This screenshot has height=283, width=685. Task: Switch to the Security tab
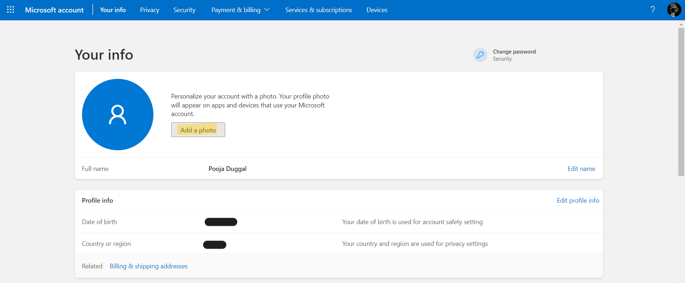[184, 10]
